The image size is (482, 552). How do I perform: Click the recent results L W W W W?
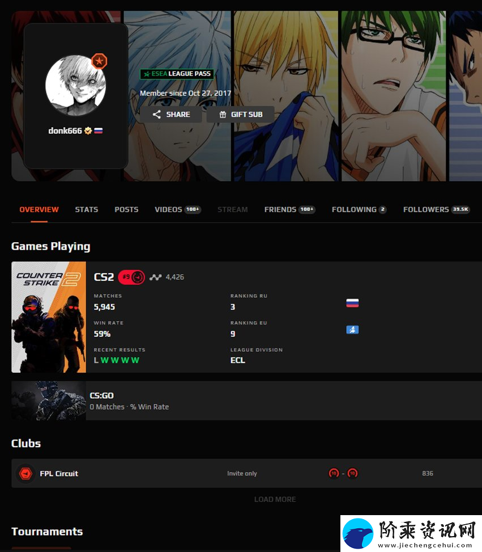[116, 360]
